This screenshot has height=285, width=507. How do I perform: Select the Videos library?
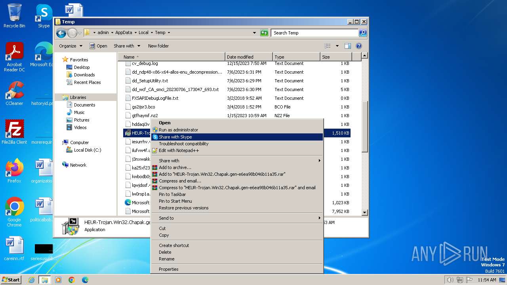[x=80, y=127]
